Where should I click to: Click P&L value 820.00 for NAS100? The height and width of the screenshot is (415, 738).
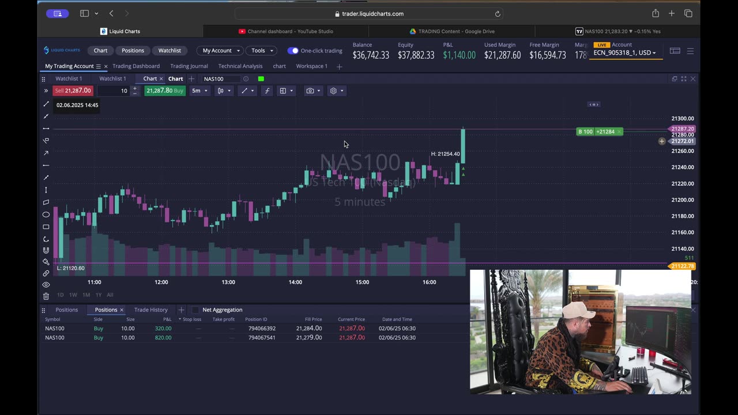click(x=163, y=338)
